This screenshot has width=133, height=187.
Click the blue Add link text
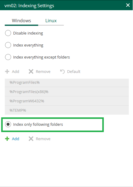click(x=16, y=139)
